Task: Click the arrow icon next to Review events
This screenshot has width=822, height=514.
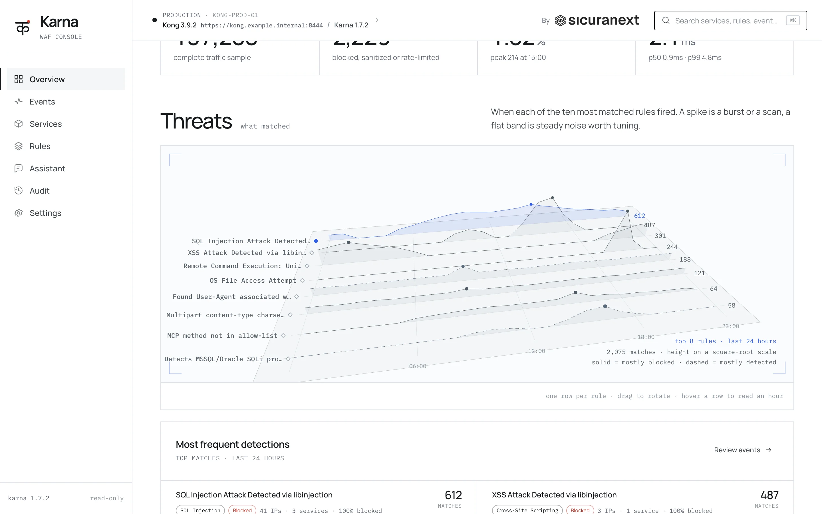Action: (769, 450)
